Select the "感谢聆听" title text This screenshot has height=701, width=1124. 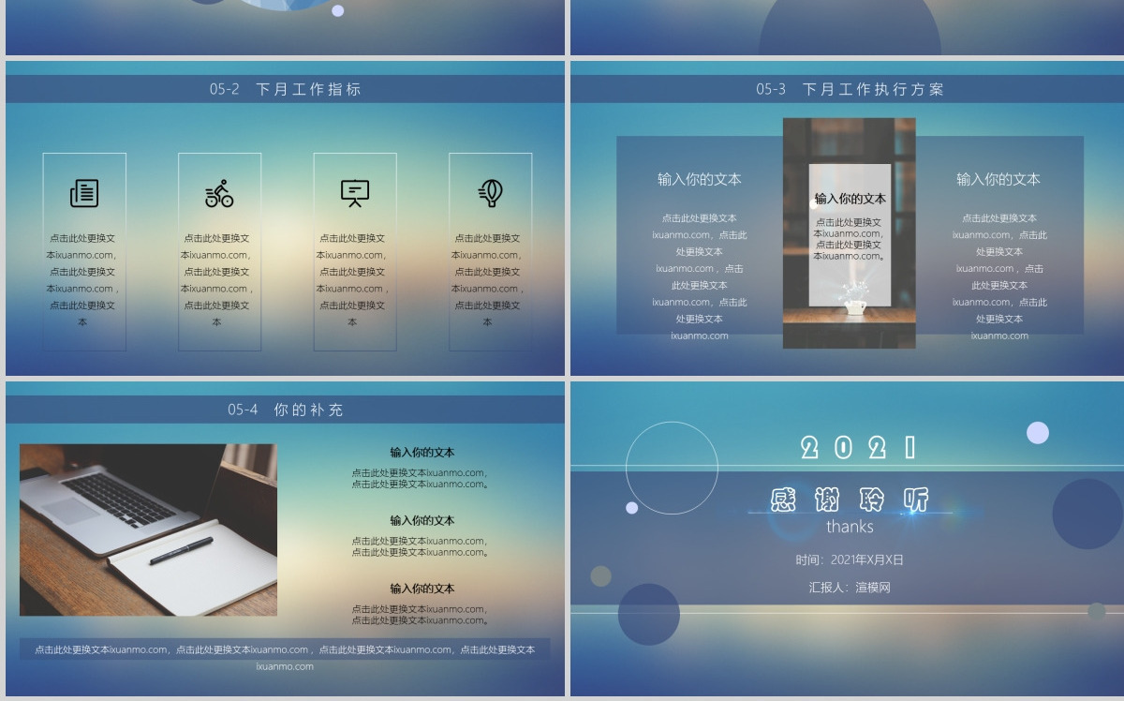tap(850, 500)
